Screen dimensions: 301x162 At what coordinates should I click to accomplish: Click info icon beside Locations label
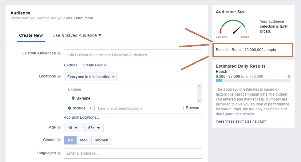pyautogui.click(x=59, y=76)
